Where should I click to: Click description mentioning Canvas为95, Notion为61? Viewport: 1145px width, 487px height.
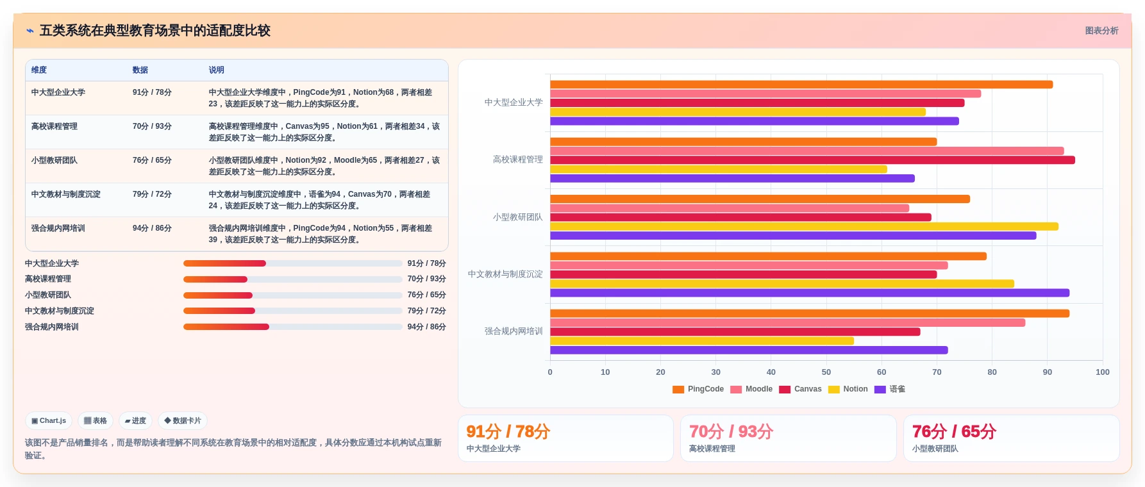(324, 132)
